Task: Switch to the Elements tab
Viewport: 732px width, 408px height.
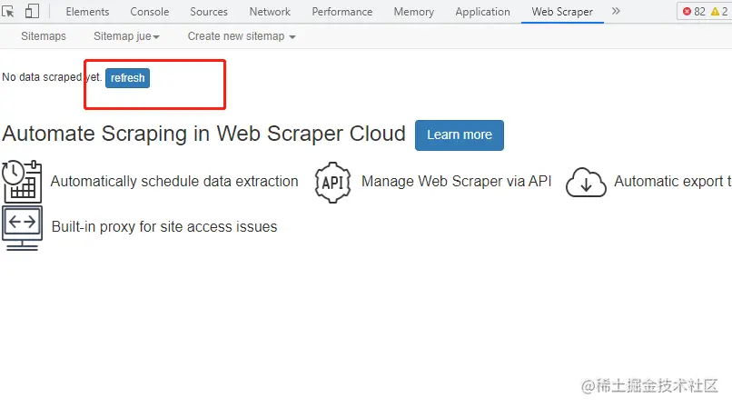Action: [x=87, y=12]
